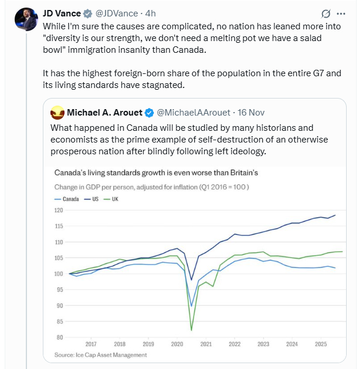Open JD Vance display name link
Screen dimensions: 359x369
(x=62, y=13)
